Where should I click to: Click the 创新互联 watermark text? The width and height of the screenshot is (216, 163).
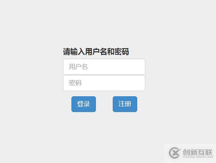click(198, 152)
